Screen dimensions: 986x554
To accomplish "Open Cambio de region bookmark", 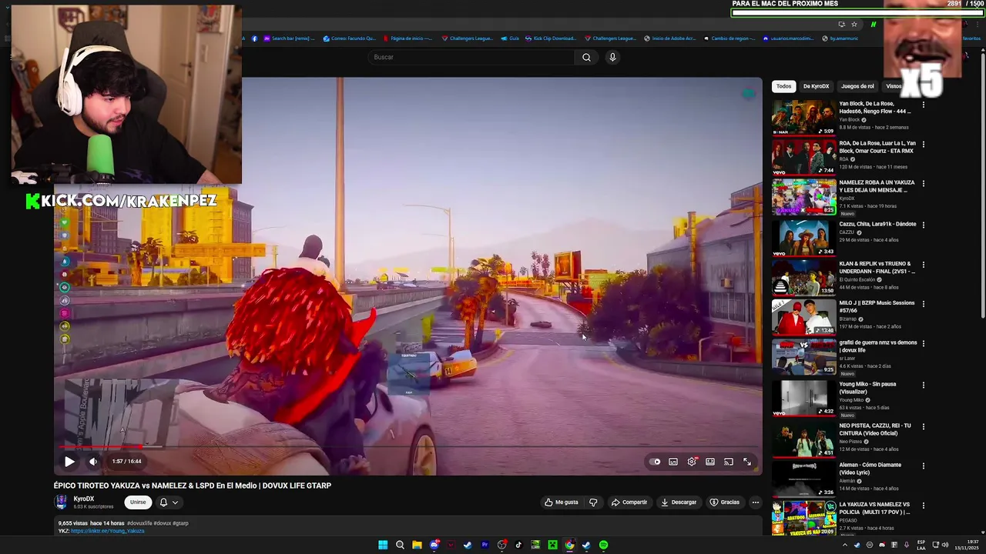I will (728, 38).
